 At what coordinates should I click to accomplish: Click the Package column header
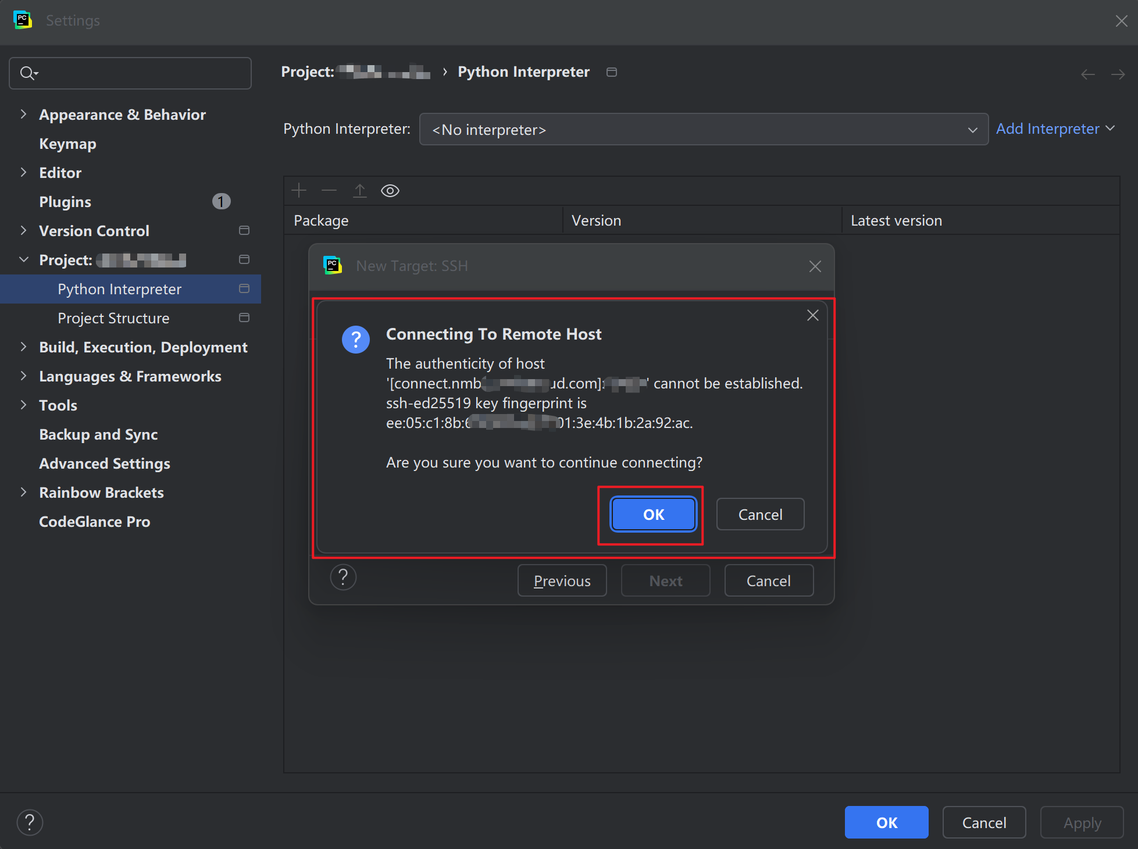423,220
